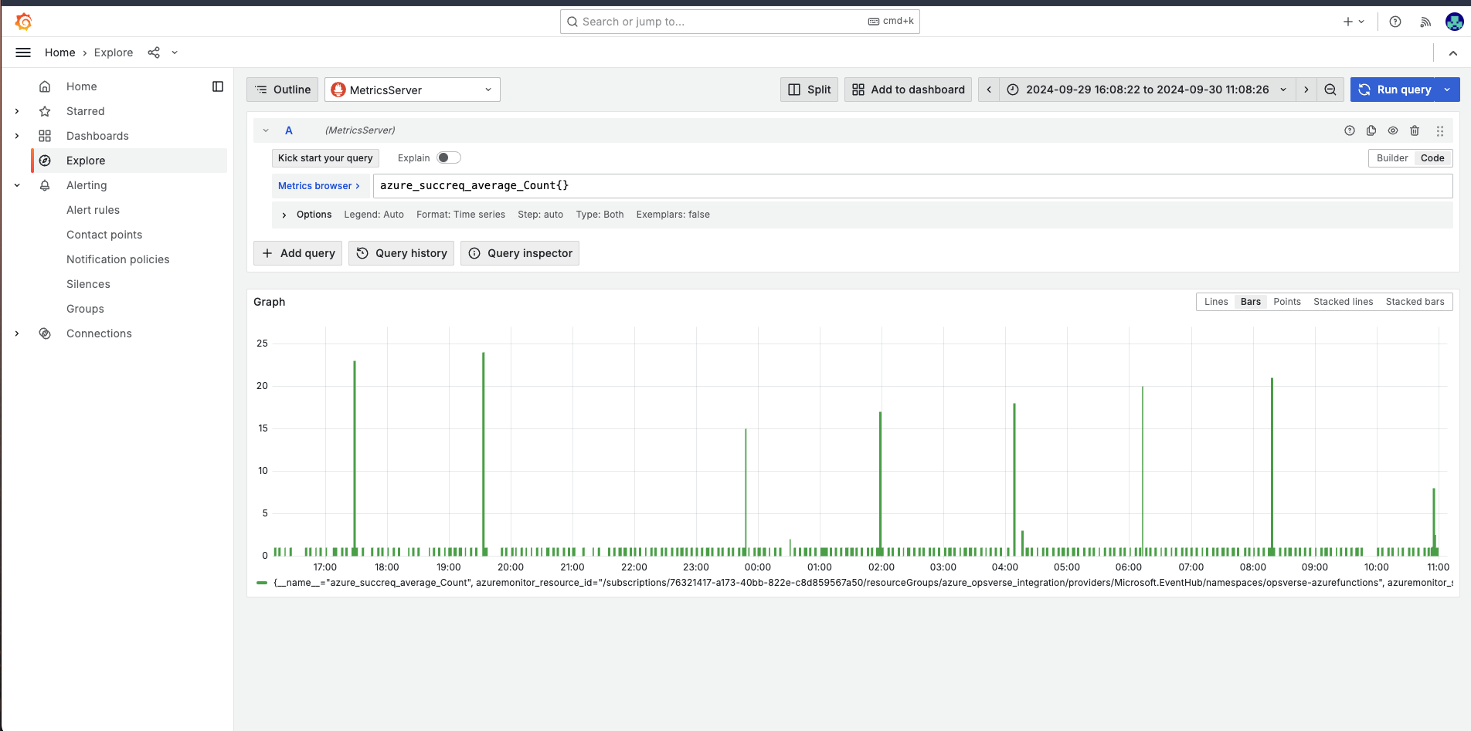Open the help icon in top bar
Screen dimensions: 1471x731
(1395, 22)
